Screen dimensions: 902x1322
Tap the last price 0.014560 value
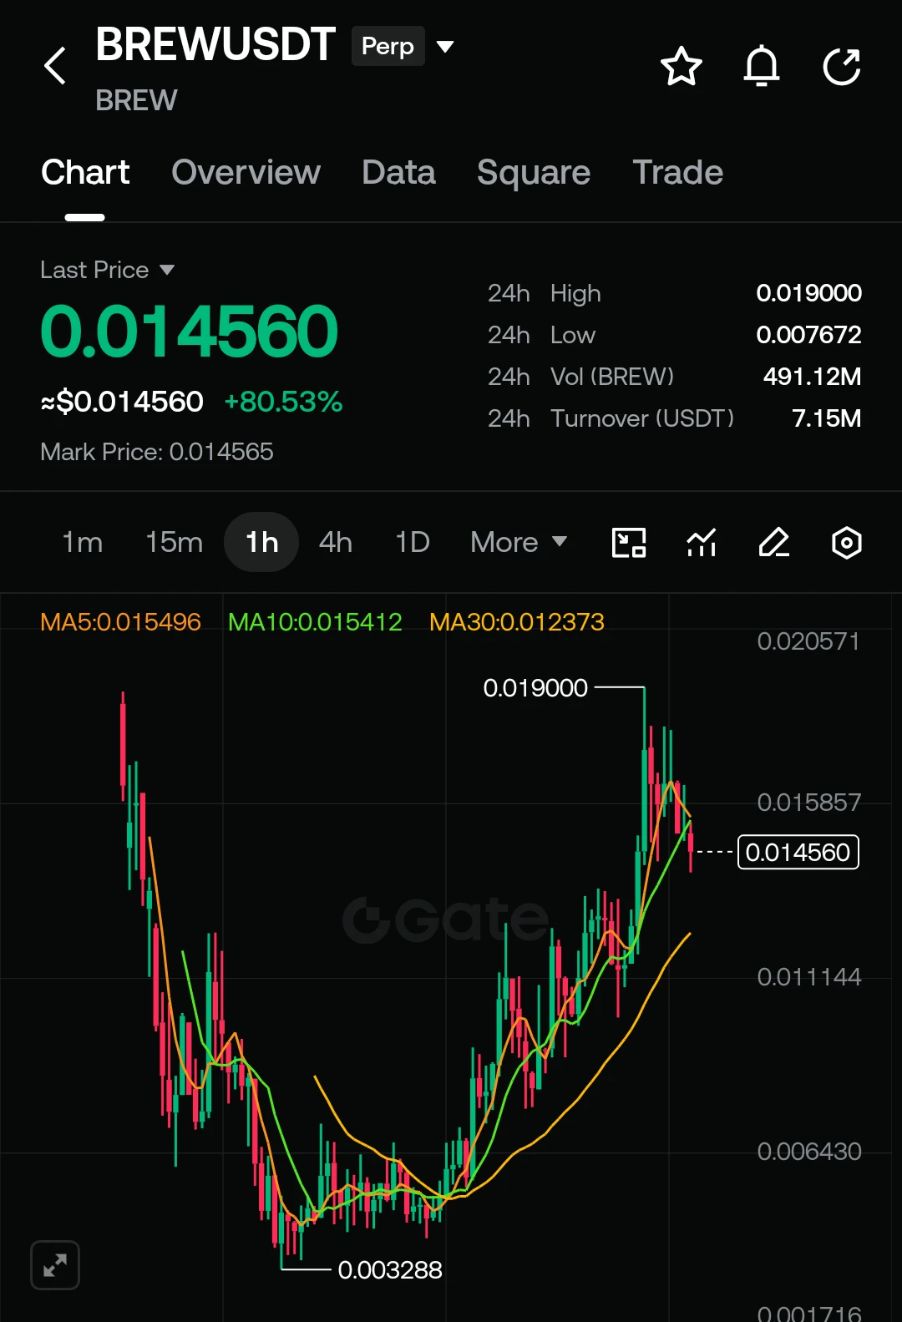pos(190,332)
